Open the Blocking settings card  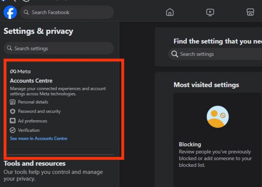coord(217,140)
